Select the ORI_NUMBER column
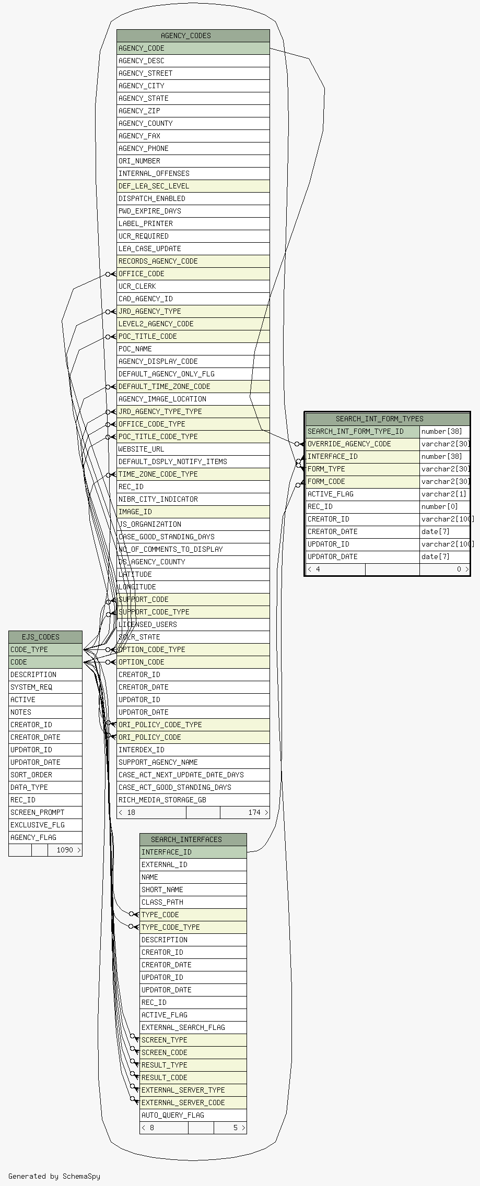Screen dimensions: 480x1186 (x=193, y=161)
